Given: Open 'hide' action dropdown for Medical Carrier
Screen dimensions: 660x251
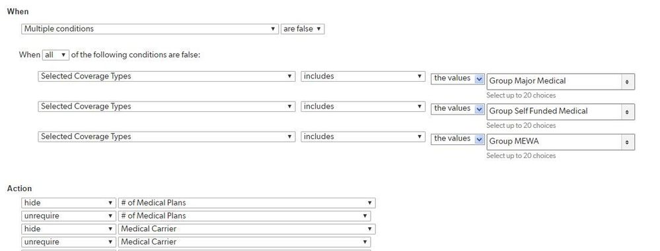Looking at the screenshot, I should pyautogui.click(x=69, y=229).
